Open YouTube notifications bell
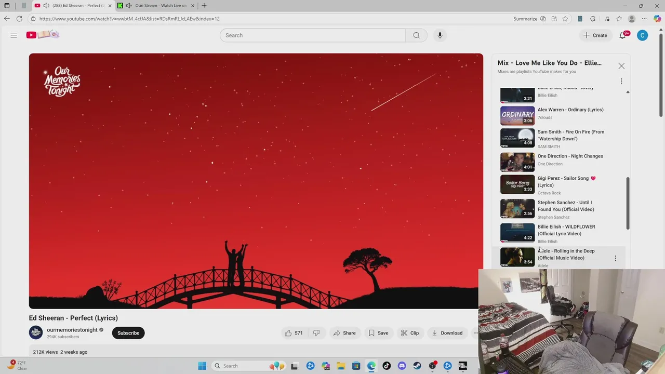The image size is (665, 374). coord(623,35)
